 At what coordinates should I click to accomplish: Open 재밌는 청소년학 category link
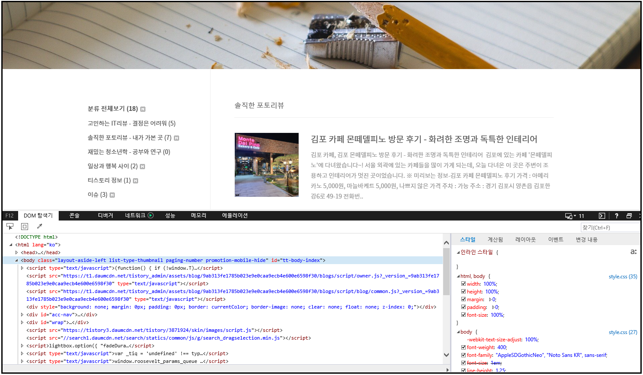pyautogui.click(x=129, y=152)
